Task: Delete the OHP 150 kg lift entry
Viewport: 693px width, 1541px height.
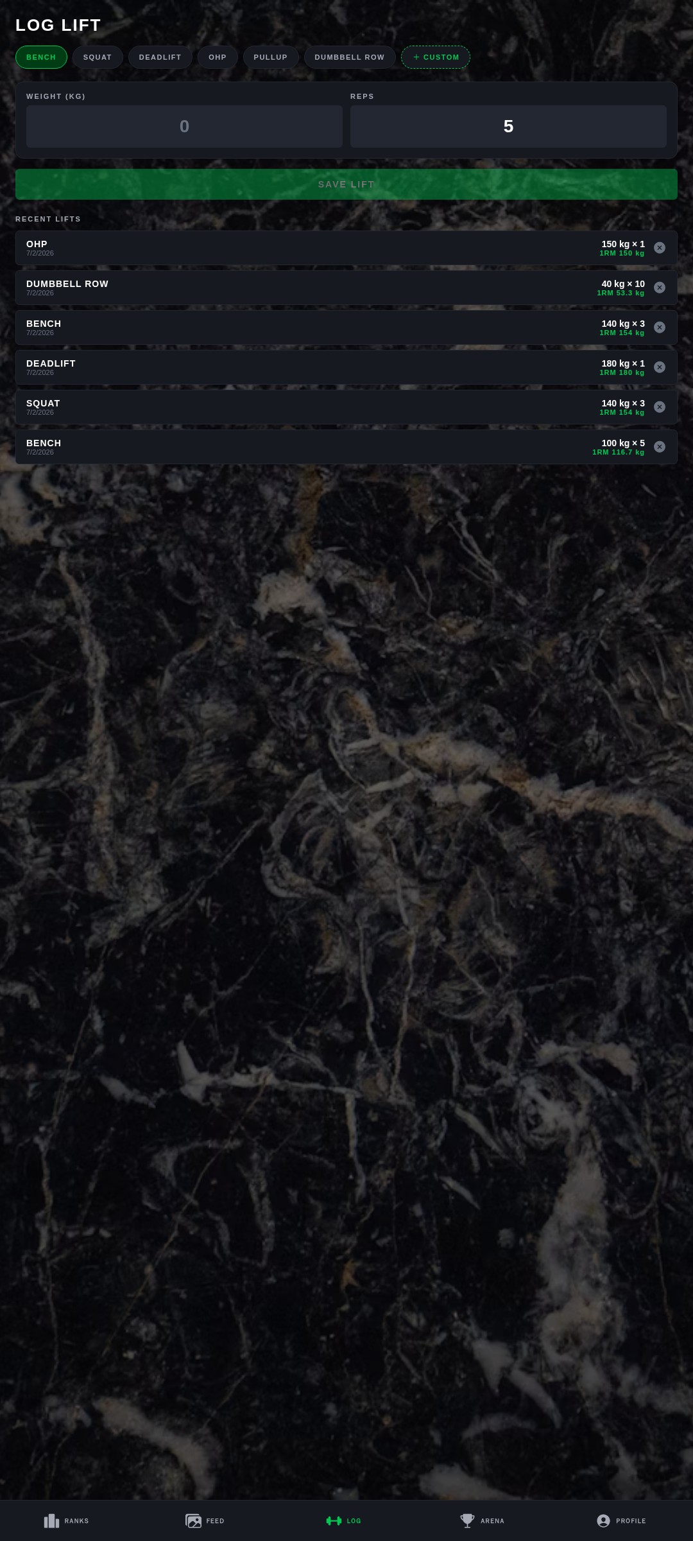Action: pos(660,248)
